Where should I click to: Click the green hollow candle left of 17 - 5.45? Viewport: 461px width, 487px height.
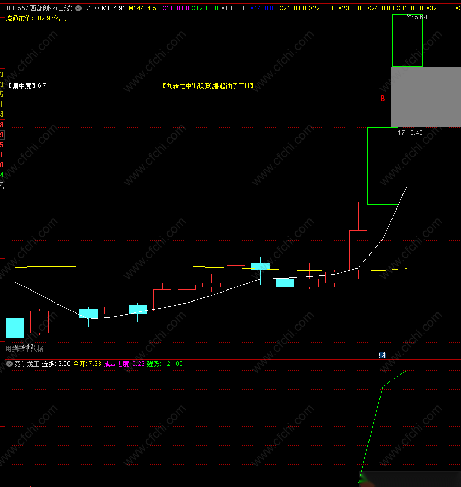point(383,166)
